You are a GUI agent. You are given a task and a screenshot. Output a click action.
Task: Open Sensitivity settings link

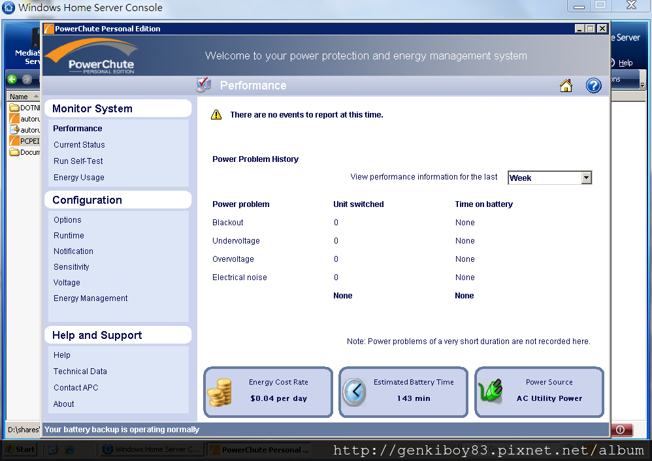pyautogui.click(x=71, y=267)
